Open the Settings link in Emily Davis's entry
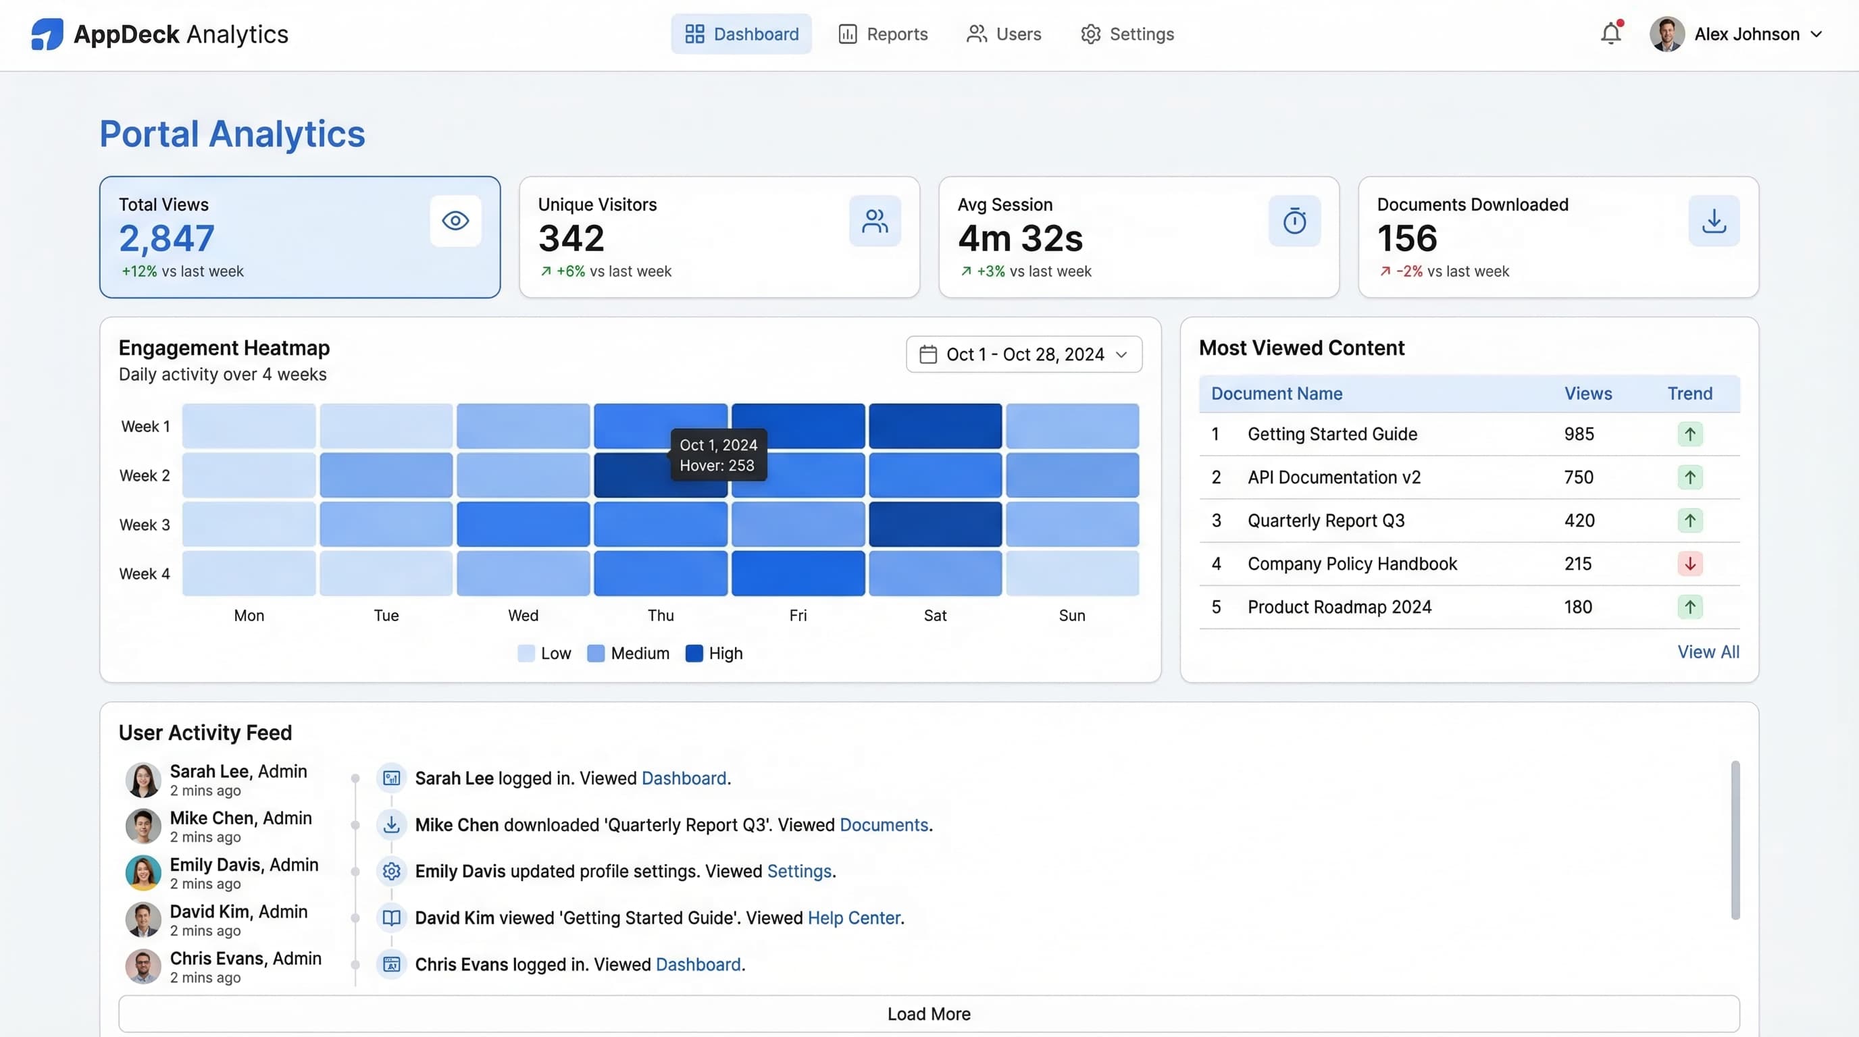 point(799,871)
